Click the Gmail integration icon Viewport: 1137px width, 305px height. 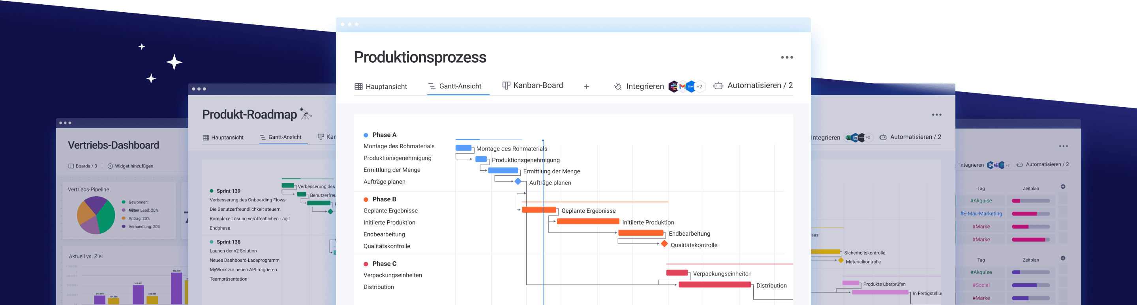(682, 86)
